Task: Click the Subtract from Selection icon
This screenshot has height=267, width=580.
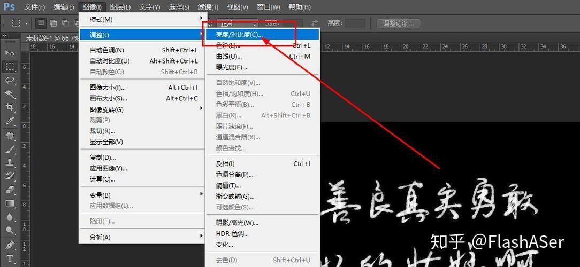Action: [65, 23]
